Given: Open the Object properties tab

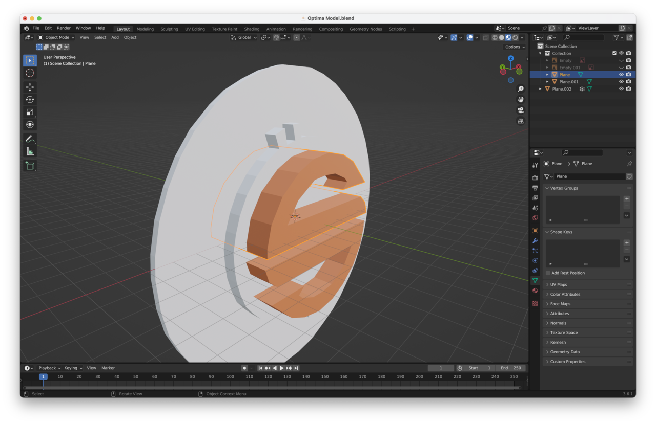Looking at the screenshot, I should tap(535, 231).
